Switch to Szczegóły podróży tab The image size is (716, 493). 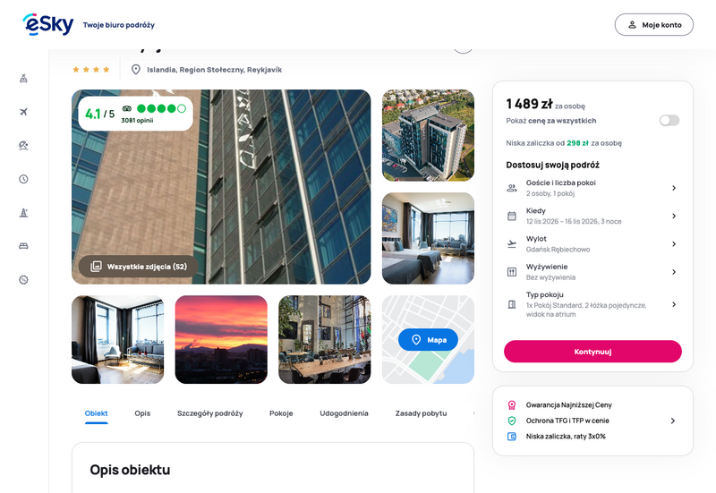[x=210, y=413]
